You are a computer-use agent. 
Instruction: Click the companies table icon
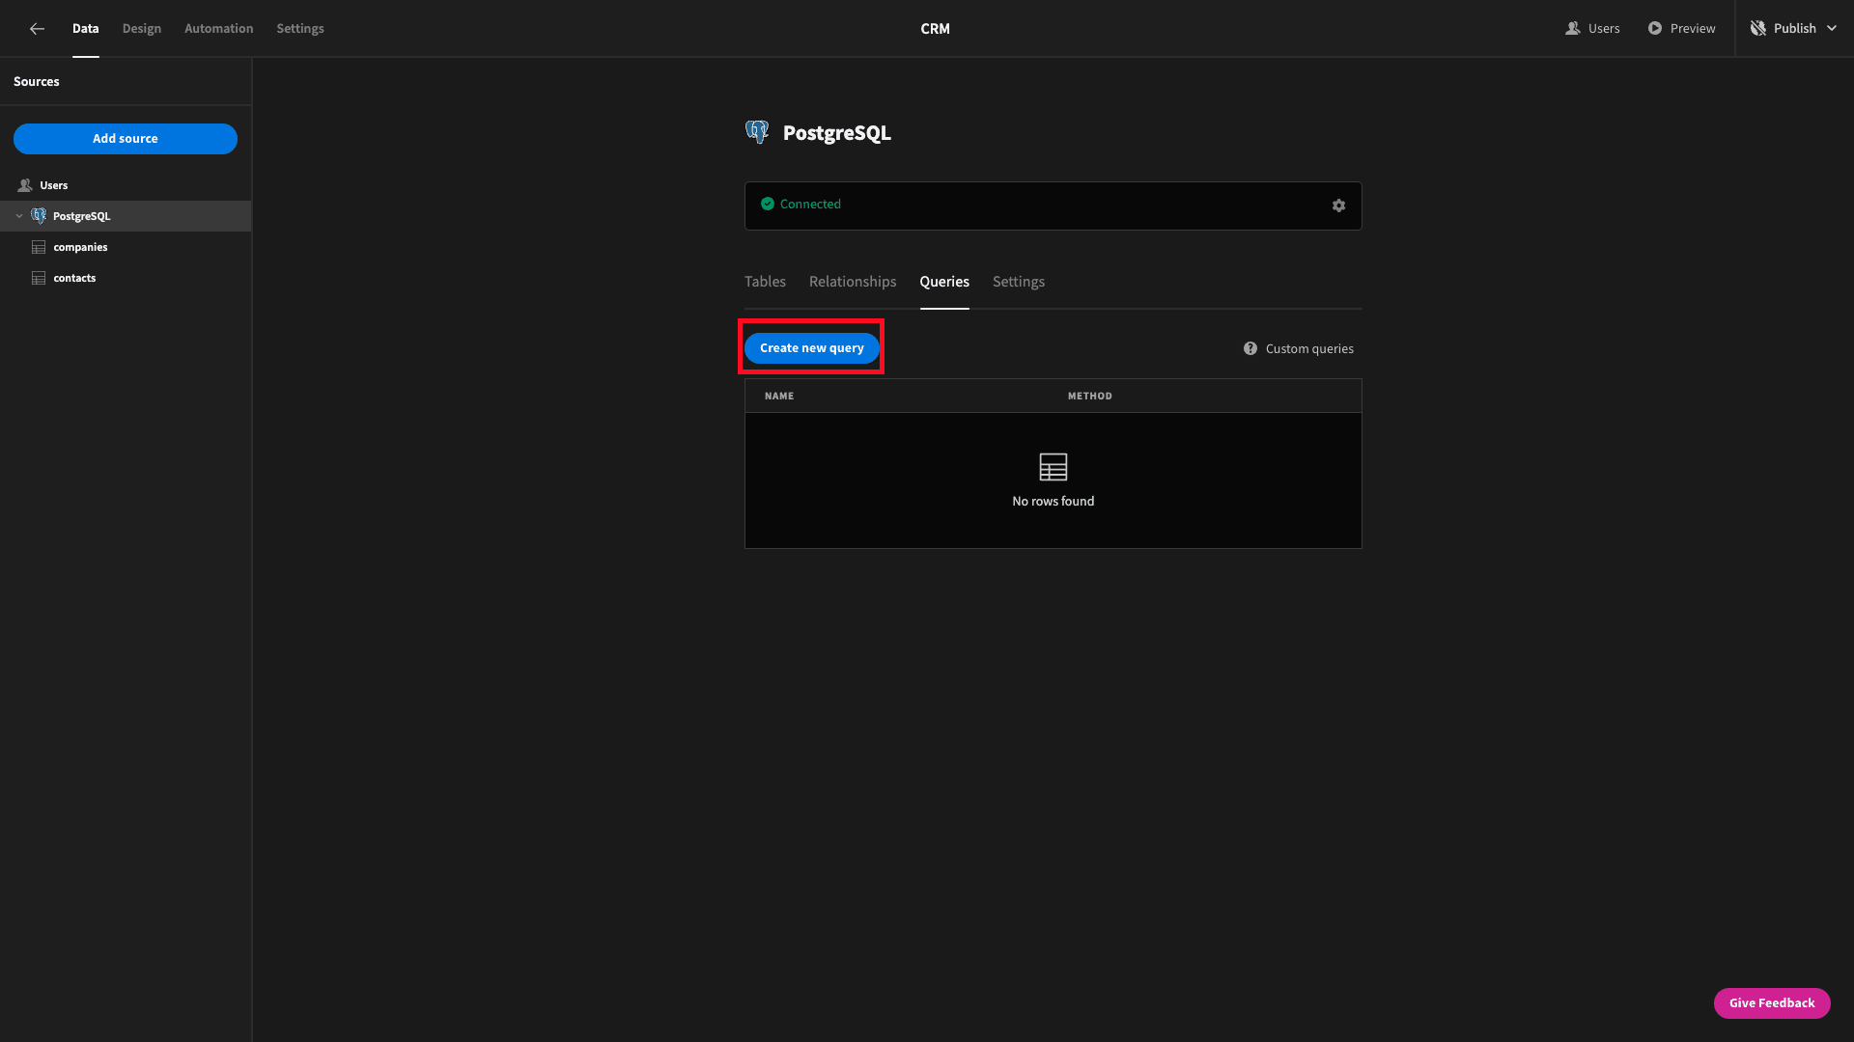coord(39,247)
